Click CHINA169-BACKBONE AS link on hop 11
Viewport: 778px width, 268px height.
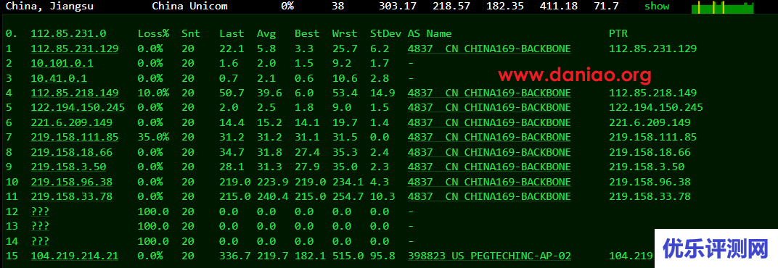[489, 197]
